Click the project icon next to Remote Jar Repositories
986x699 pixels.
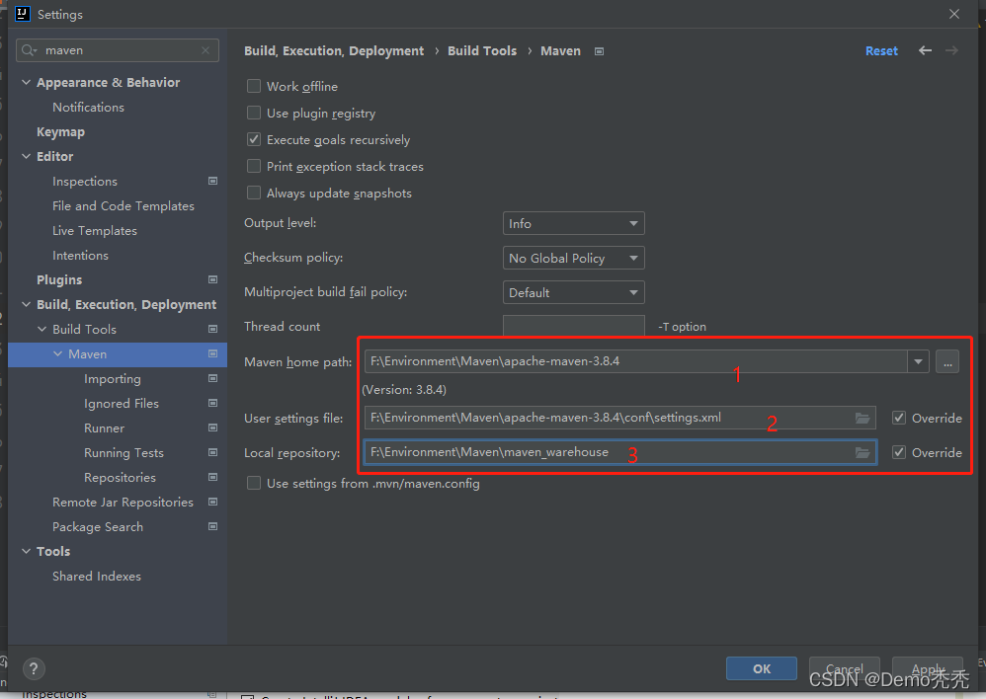213,502
